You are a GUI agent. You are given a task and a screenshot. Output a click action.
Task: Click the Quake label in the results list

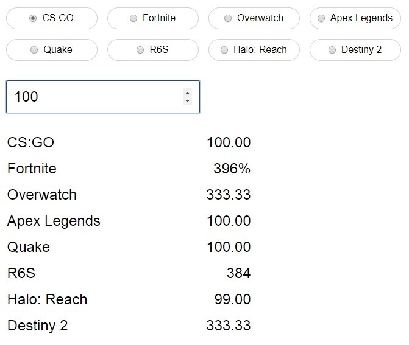28,247
